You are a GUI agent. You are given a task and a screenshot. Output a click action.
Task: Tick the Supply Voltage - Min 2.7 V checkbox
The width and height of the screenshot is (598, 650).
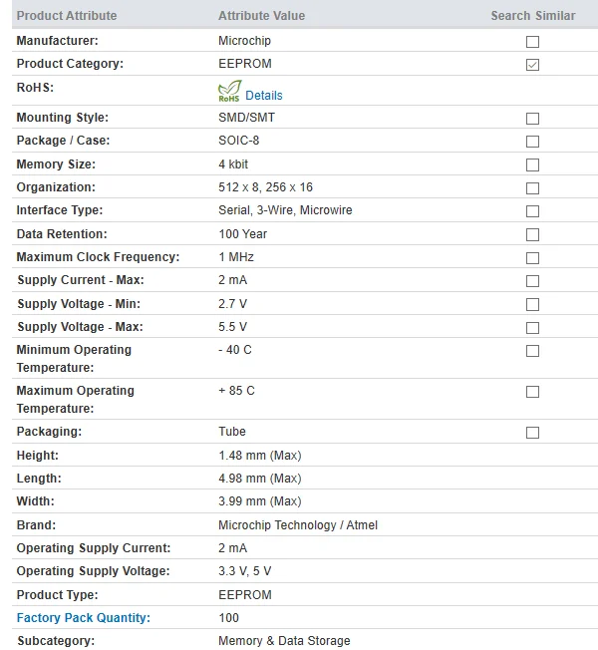pos(532,304)
